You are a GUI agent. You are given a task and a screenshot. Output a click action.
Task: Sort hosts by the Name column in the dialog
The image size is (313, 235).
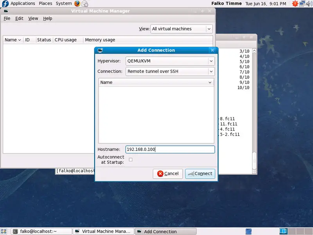point(156,82)
